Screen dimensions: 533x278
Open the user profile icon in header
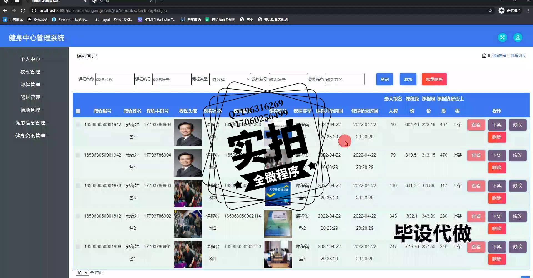coord(517,37)
